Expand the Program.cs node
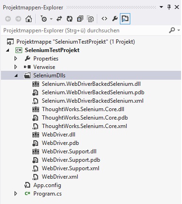The image size is (182, 204). (x=16, y=194)
